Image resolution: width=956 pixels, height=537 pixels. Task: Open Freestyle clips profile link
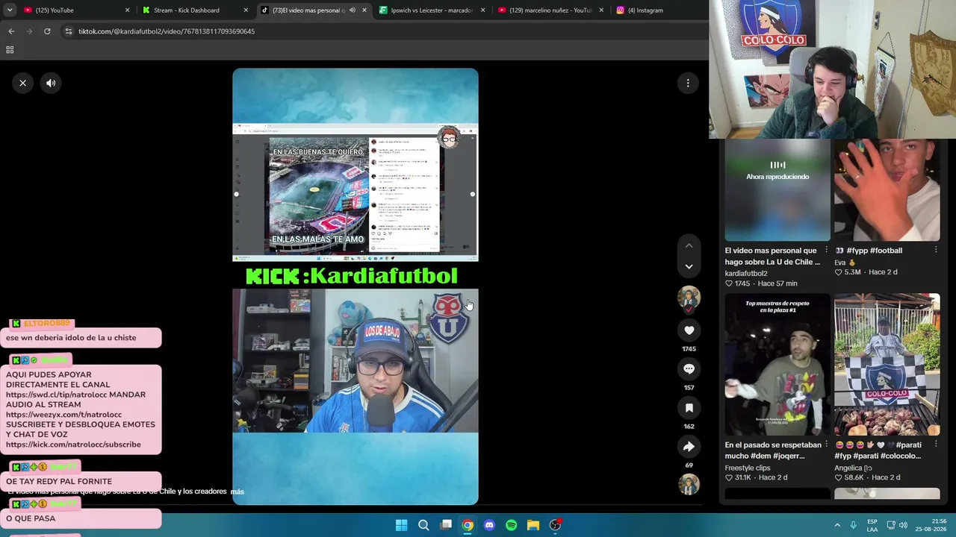[x=748, y=468]
